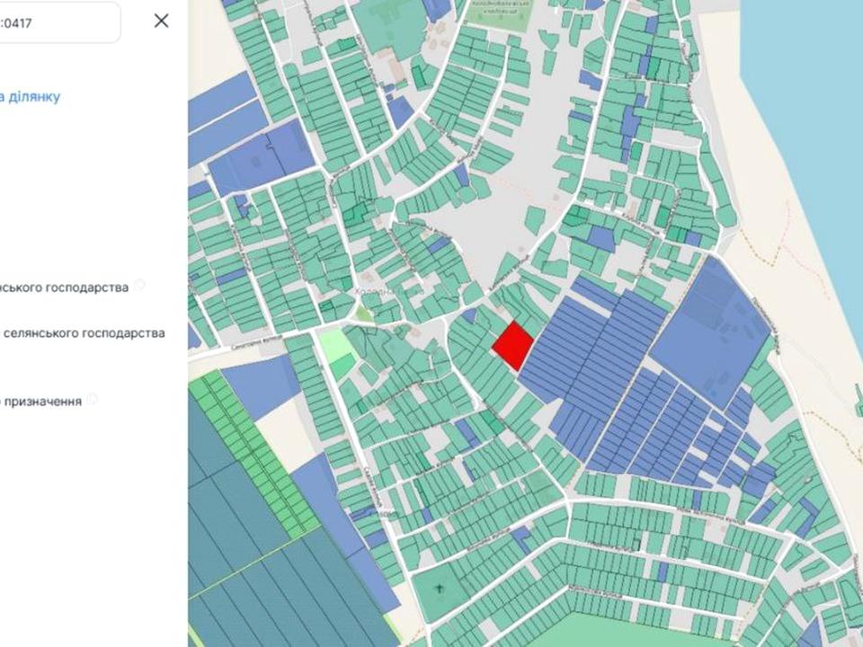Close the parcel info panel with X
Viewport: 863px width, 647px height.
click(161, 21)
